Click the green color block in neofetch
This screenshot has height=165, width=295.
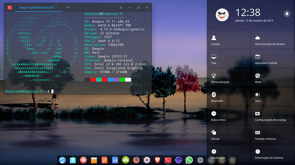122,80
